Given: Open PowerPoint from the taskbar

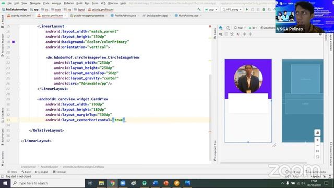Looking at the screenshot, I should [166, 183].
